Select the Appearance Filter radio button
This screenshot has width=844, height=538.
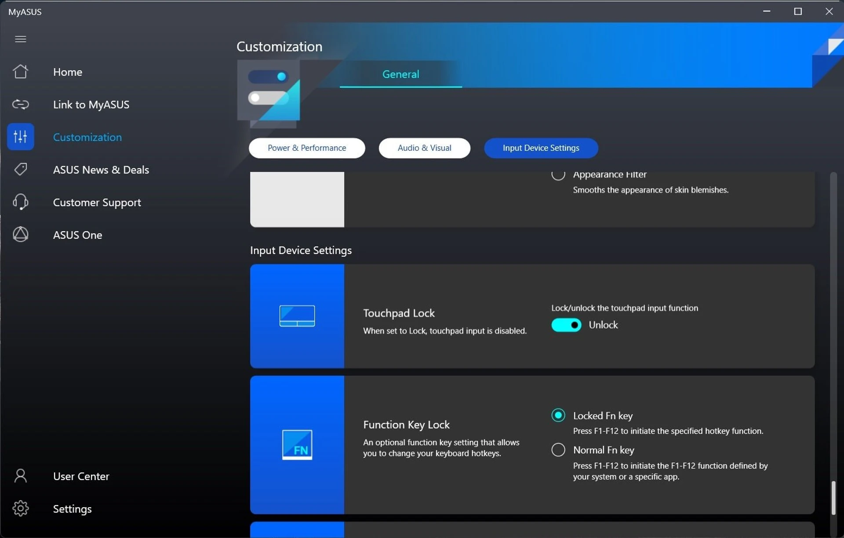click(x=558, y=175)
